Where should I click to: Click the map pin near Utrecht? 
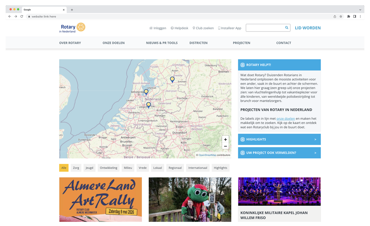148,105
